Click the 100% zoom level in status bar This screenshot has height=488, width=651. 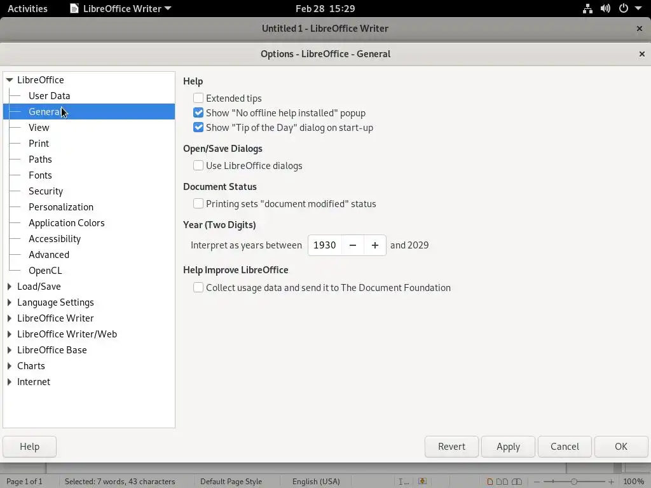(x=634, y=482)
